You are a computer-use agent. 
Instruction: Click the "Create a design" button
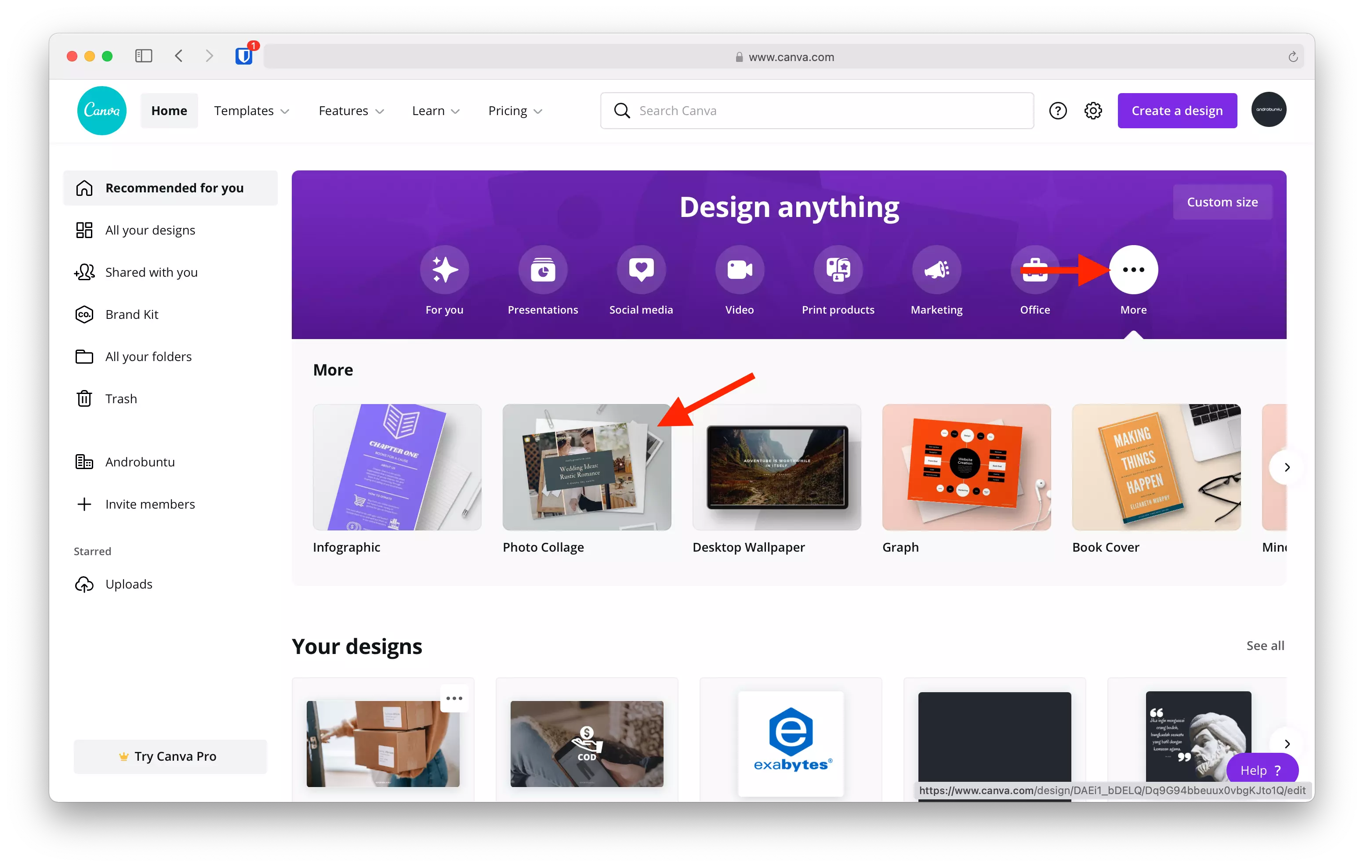1177,110
